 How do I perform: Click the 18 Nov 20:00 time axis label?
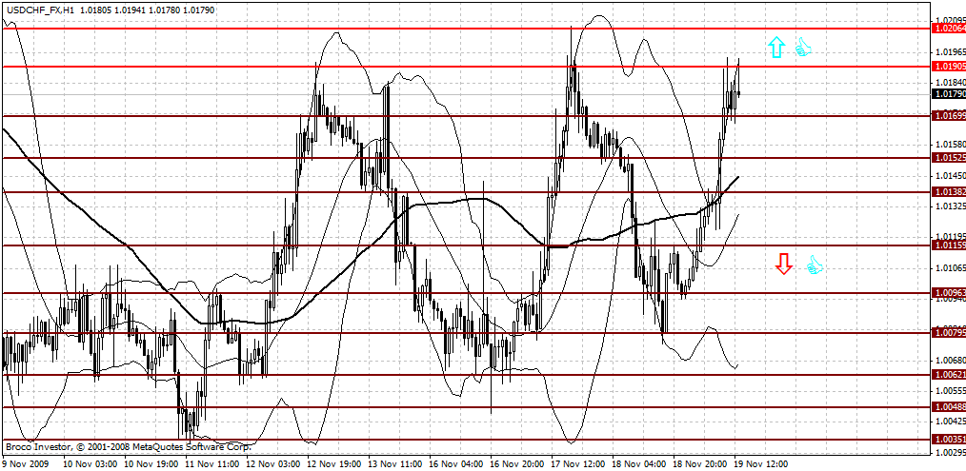[x=699, y=463]
